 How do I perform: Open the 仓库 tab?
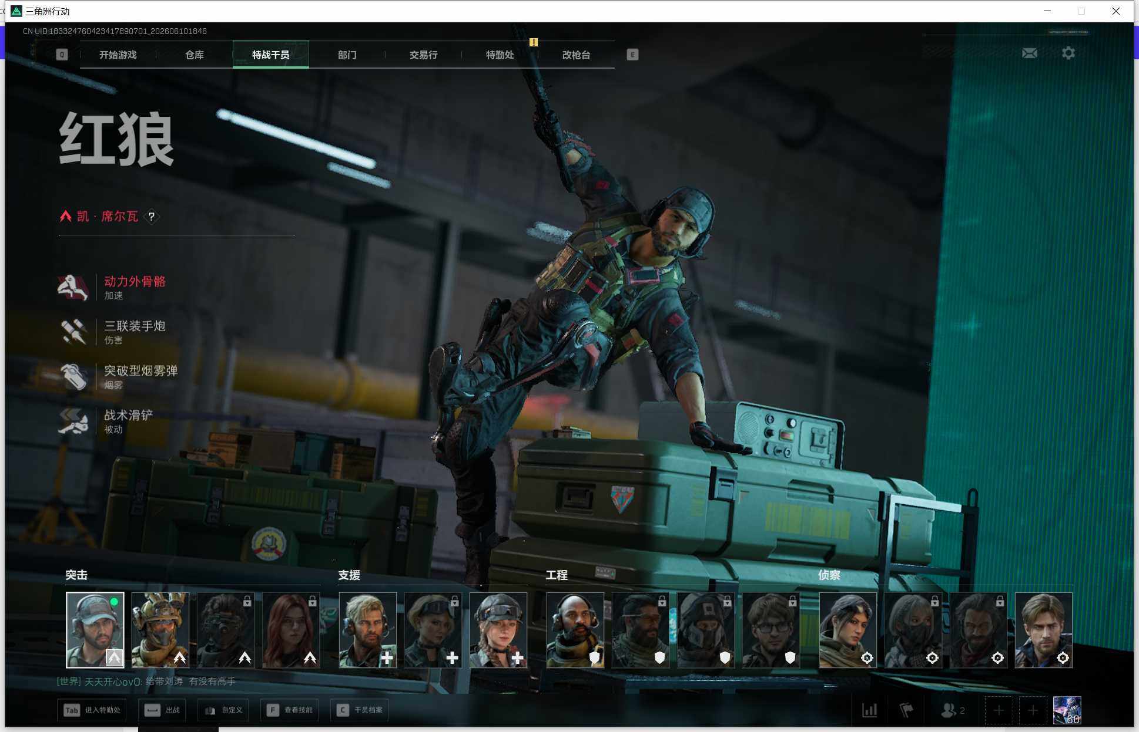pos(194,55)
